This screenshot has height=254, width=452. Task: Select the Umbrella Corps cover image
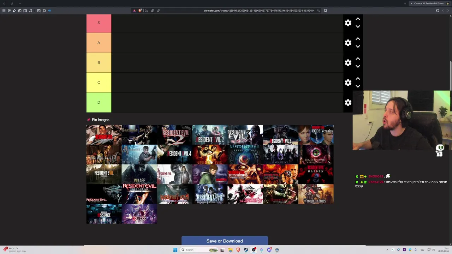pos(316,194)
